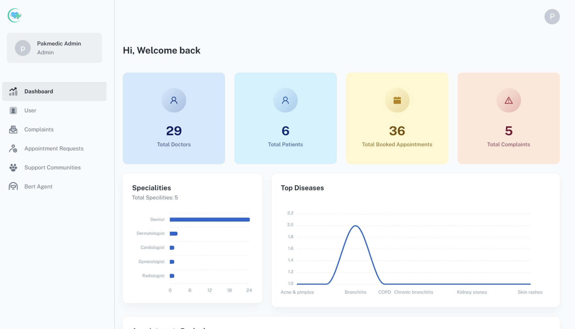
Task: Click the Complaints envelope icon
Action: 13,129
